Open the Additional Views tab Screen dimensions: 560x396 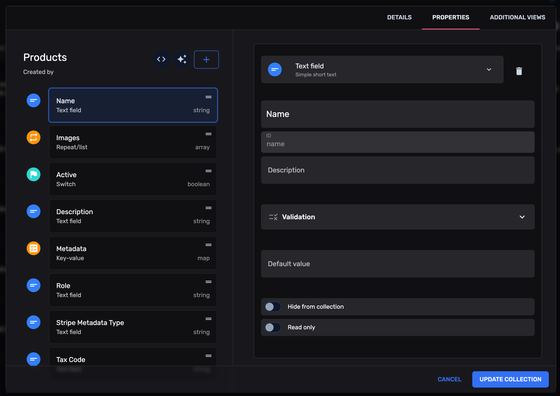point(517,17)
